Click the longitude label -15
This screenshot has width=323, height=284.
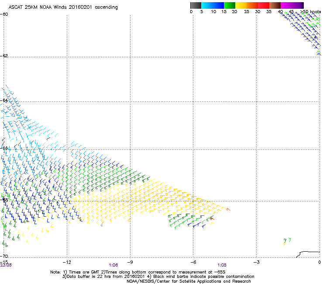tap(4, 262)
